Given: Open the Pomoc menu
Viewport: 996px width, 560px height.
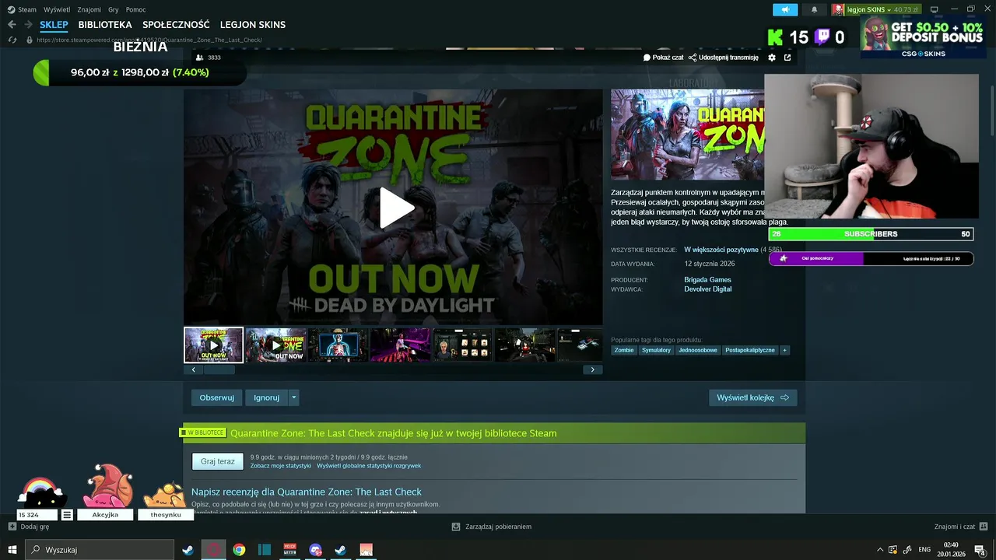Looking at the screenshot, I should click(x=135, y=9).
